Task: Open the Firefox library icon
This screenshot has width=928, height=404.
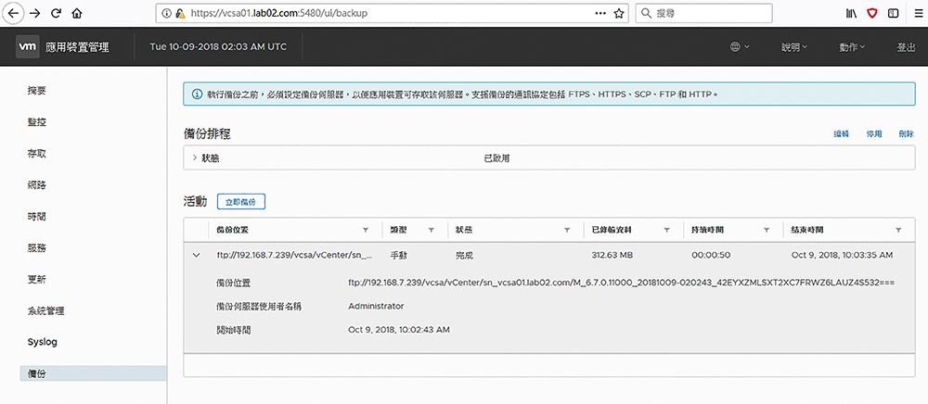Action: click(x=849, y=13)
